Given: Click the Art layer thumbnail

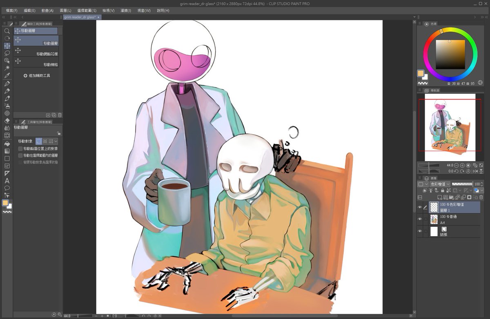Looking at the screenshot, I should [434, 219].
